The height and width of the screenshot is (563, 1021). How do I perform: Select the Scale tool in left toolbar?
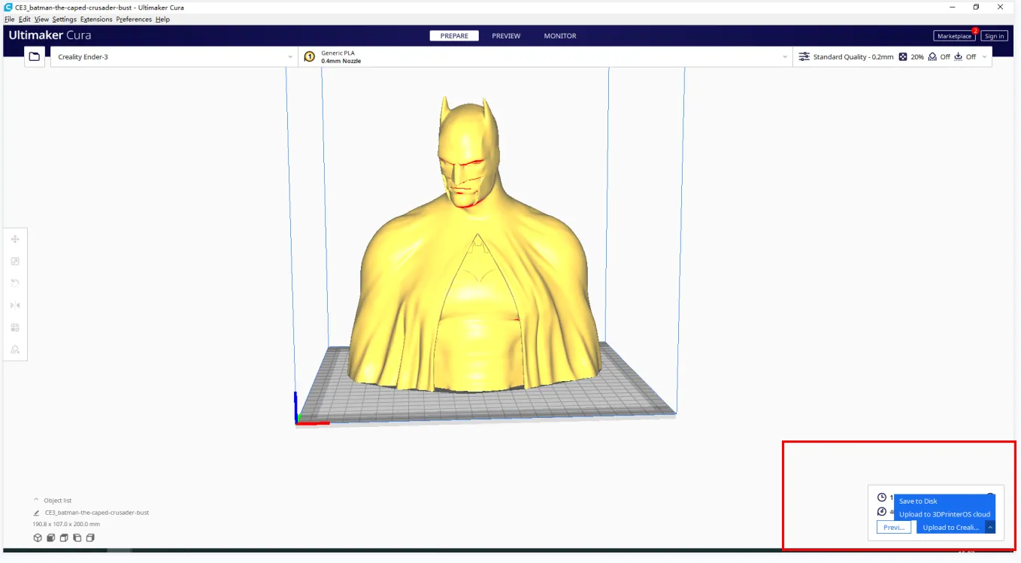click(15, 261)
